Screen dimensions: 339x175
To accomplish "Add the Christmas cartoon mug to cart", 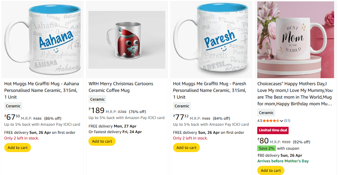I will coord(102,141).
